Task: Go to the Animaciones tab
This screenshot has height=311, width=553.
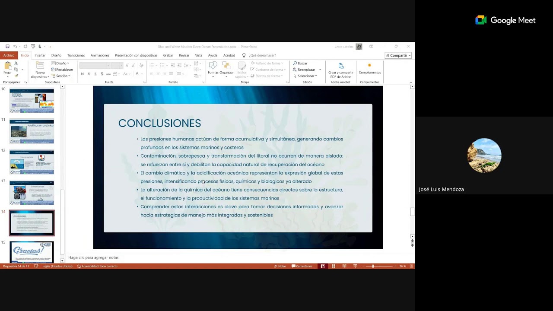Action: coord(100,55)
